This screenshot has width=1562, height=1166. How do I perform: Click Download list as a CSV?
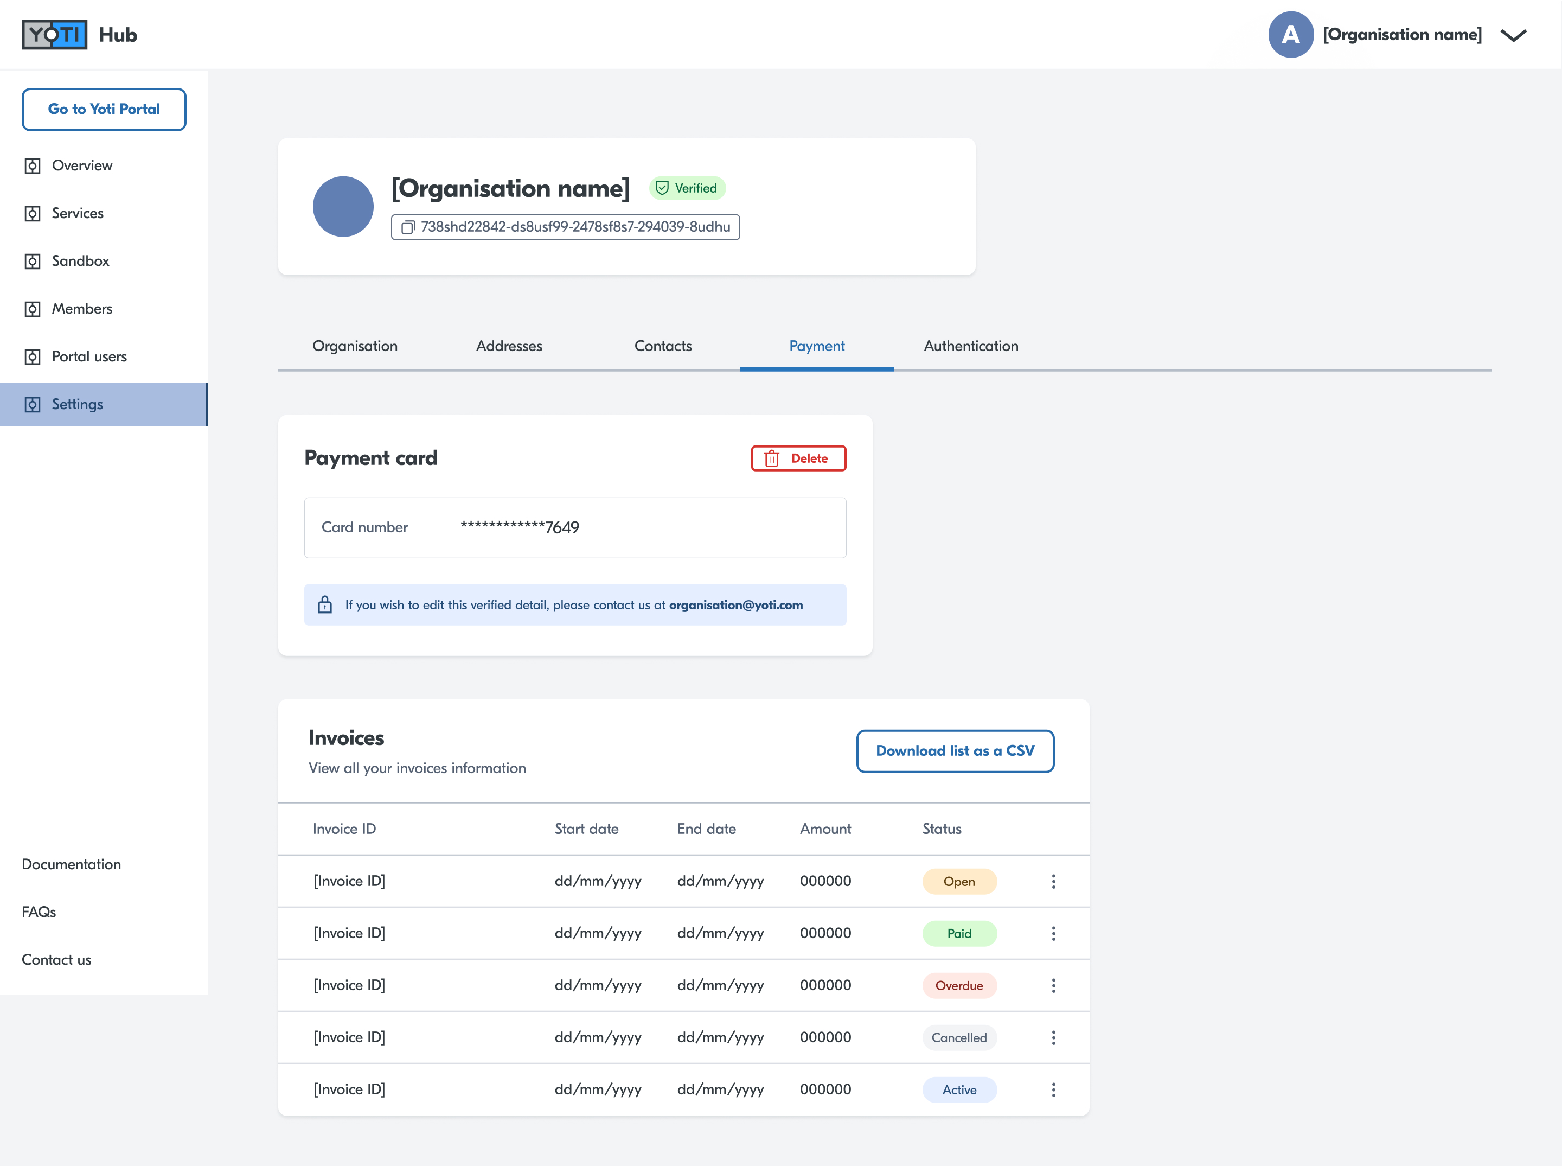pyautogui.click(x=955, y=751)
